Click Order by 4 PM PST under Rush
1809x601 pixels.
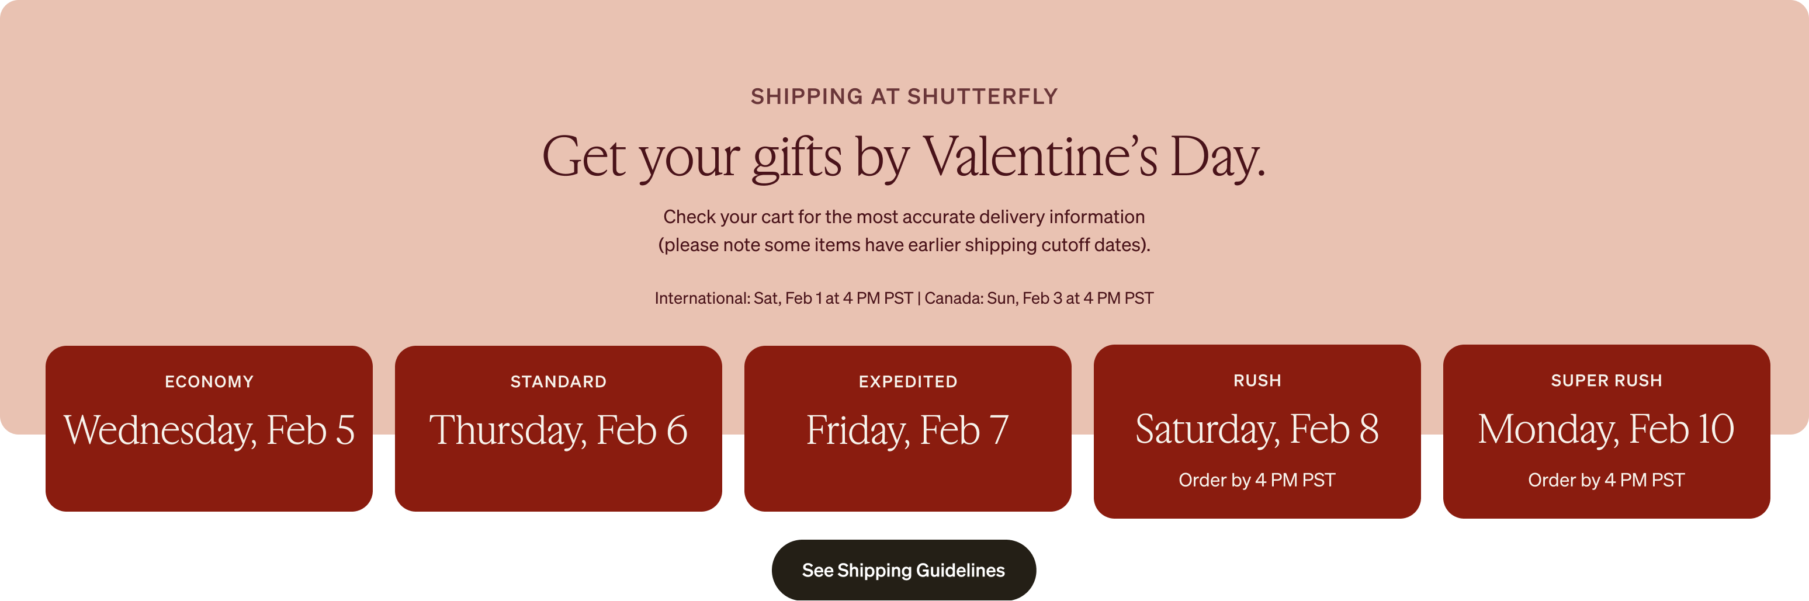[1257, 480]
